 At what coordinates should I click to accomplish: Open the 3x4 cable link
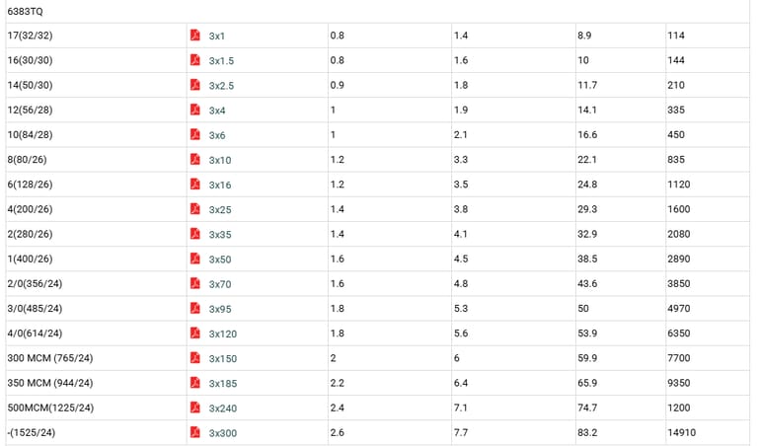coord(217,111)
